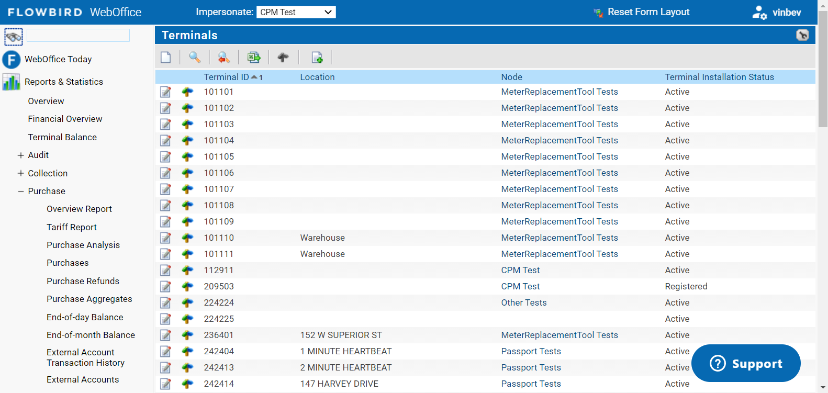
Task: Edit terminal 236401 with pencil icon
Action: (165, 335)
